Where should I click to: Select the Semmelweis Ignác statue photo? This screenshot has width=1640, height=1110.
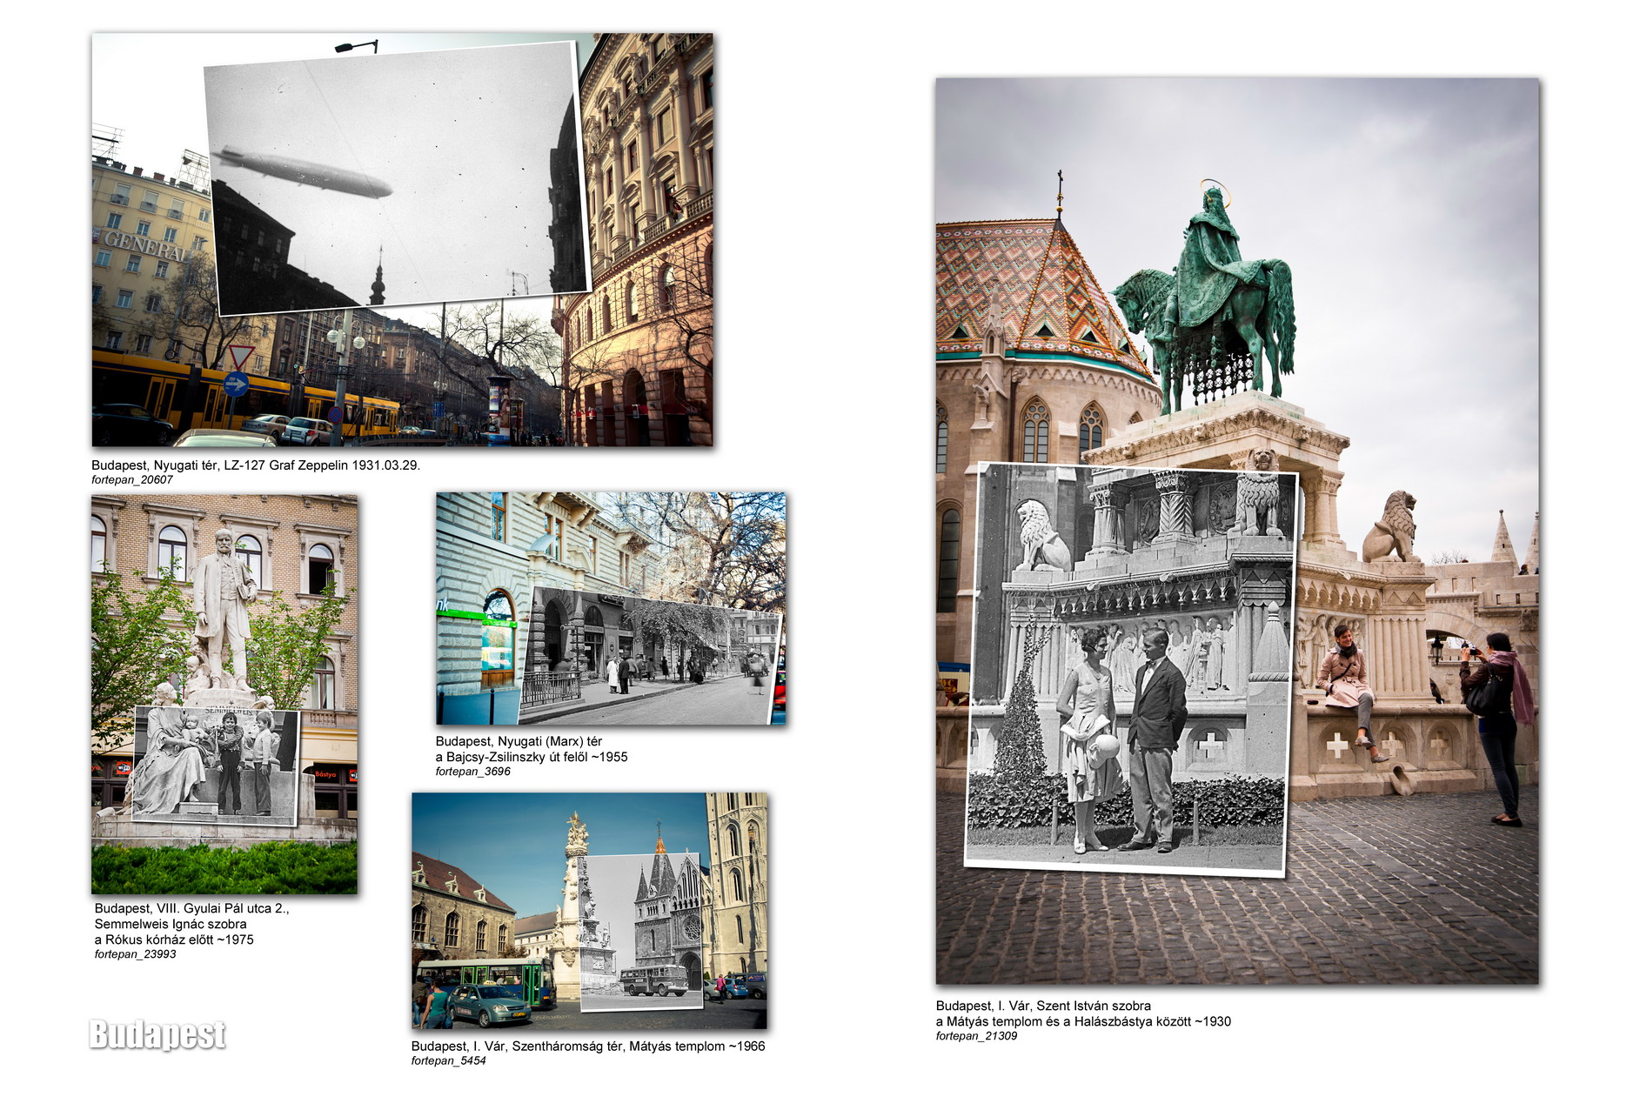click(224, 694)
